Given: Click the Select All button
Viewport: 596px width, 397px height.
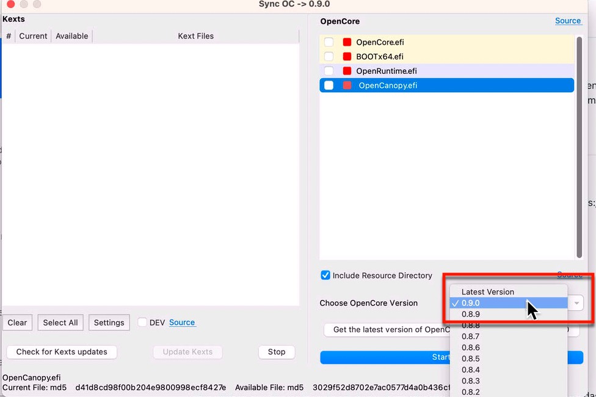Looking at the screenshot, I should 60,322.
